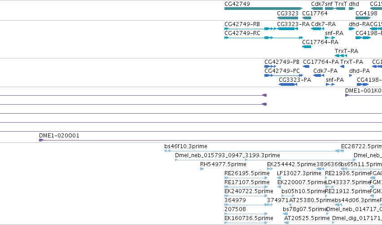The image size is (382, 225).
Task: Select protein CG42749-PB
Action: pos(270,66)
